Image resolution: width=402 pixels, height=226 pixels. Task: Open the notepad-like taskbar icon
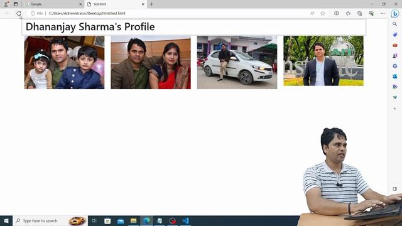click(x=160, y=220)
